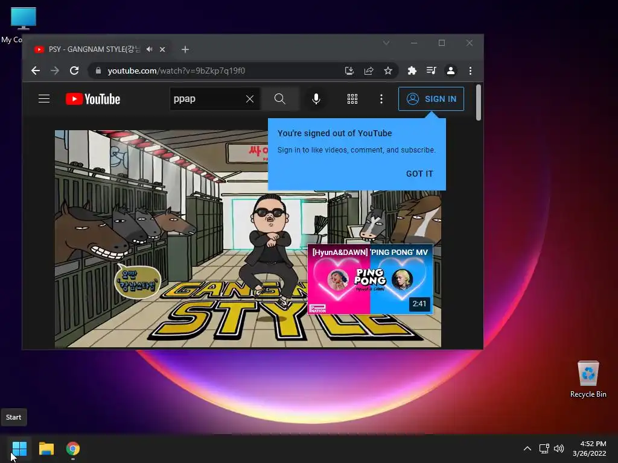
Task: Maximize the Chrome window
Action: [442, 43]
